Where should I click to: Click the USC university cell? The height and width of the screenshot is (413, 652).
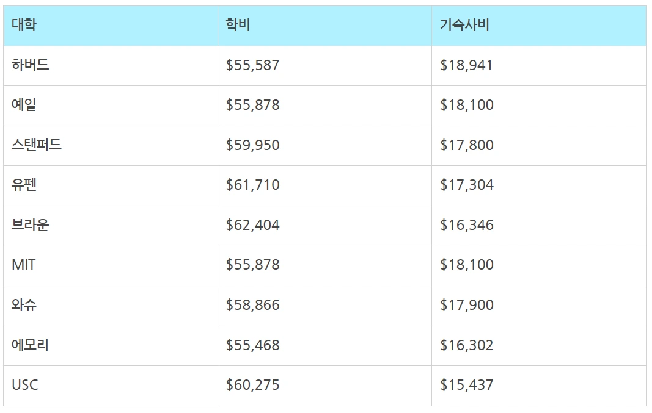click(24, 385)
